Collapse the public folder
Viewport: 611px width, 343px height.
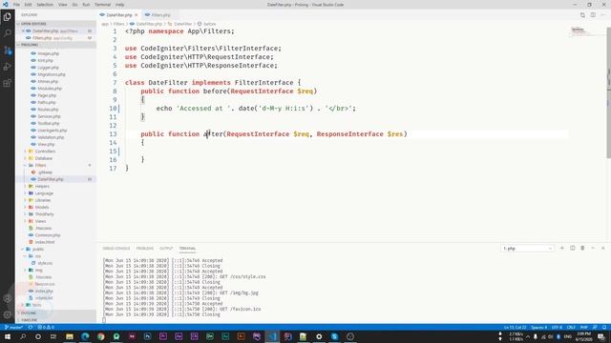coord(38,250)
